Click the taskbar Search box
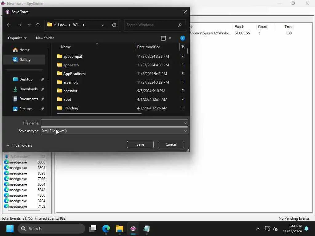315x236 pixels. pos(51,229)
